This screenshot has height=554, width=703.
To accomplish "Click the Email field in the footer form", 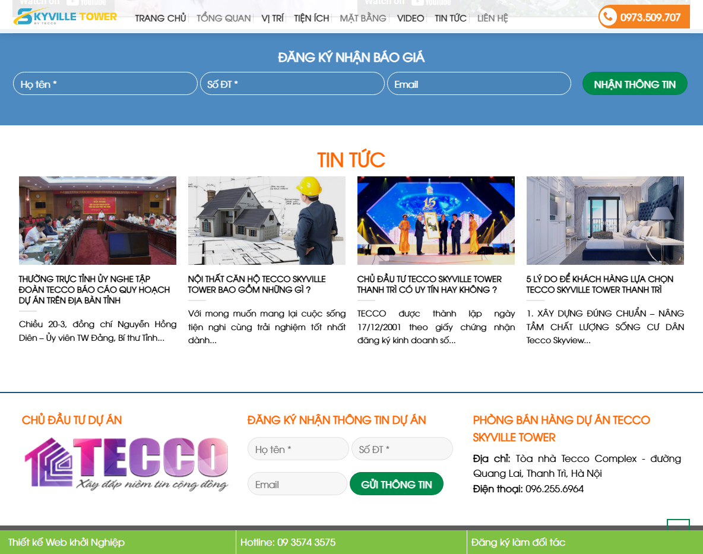I will point(297,483).
